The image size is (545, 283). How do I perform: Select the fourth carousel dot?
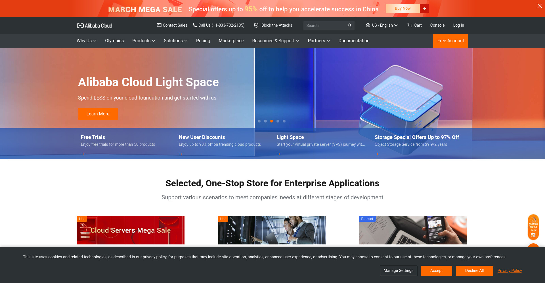(x=278, y=121)
